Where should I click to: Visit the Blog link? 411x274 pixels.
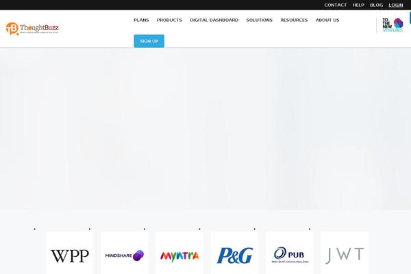(x=376, y=5)
